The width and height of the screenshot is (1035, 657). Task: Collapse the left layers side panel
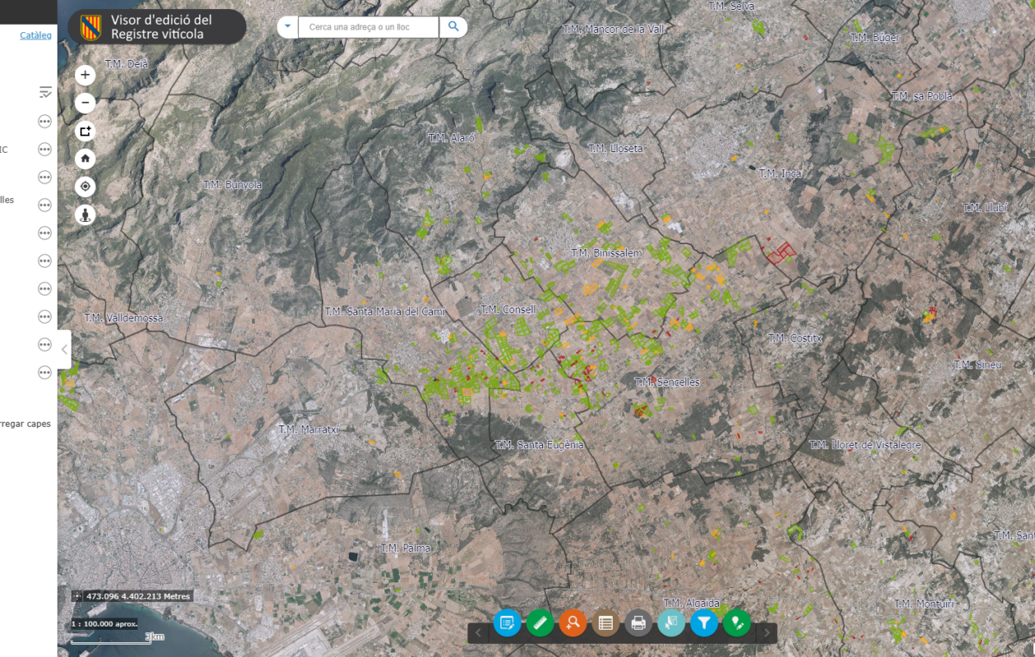[x=64, y=349]
